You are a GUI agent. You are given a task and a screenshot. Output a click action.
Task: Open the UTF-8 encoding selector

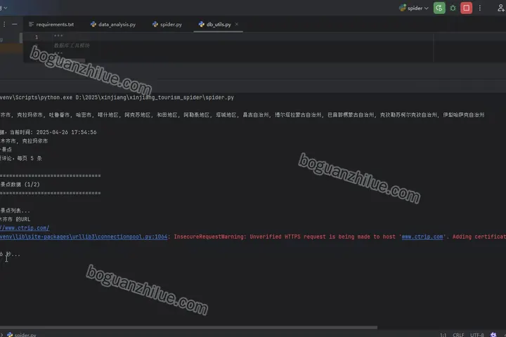(477, 335)
